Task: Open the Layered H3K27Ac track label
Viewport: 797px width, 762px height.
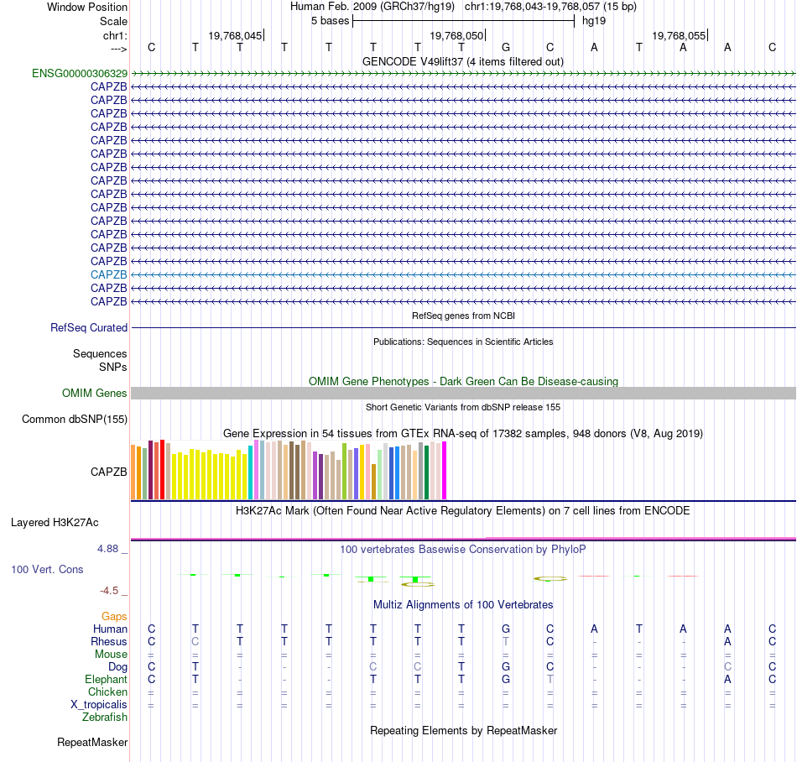Action: [55, 523]
